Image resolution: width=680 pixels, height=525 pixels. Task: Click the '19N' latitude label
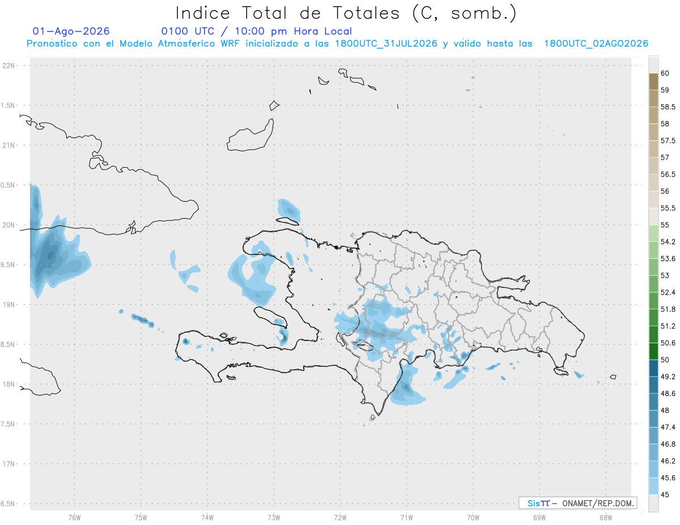8,304
